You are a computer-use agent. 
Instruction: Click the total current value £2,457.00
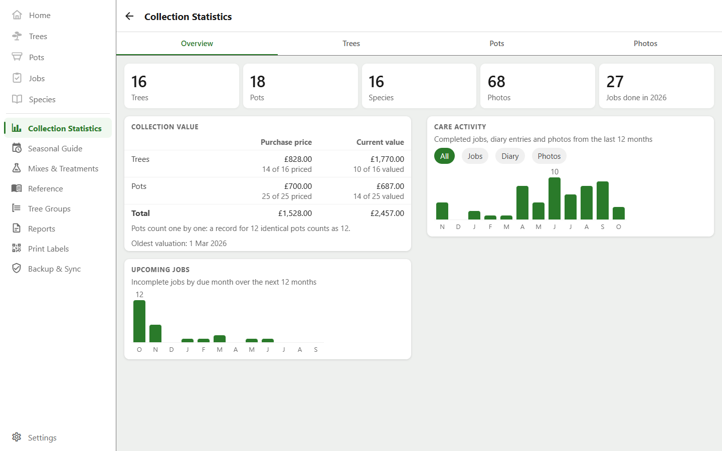tap(387, 213)
